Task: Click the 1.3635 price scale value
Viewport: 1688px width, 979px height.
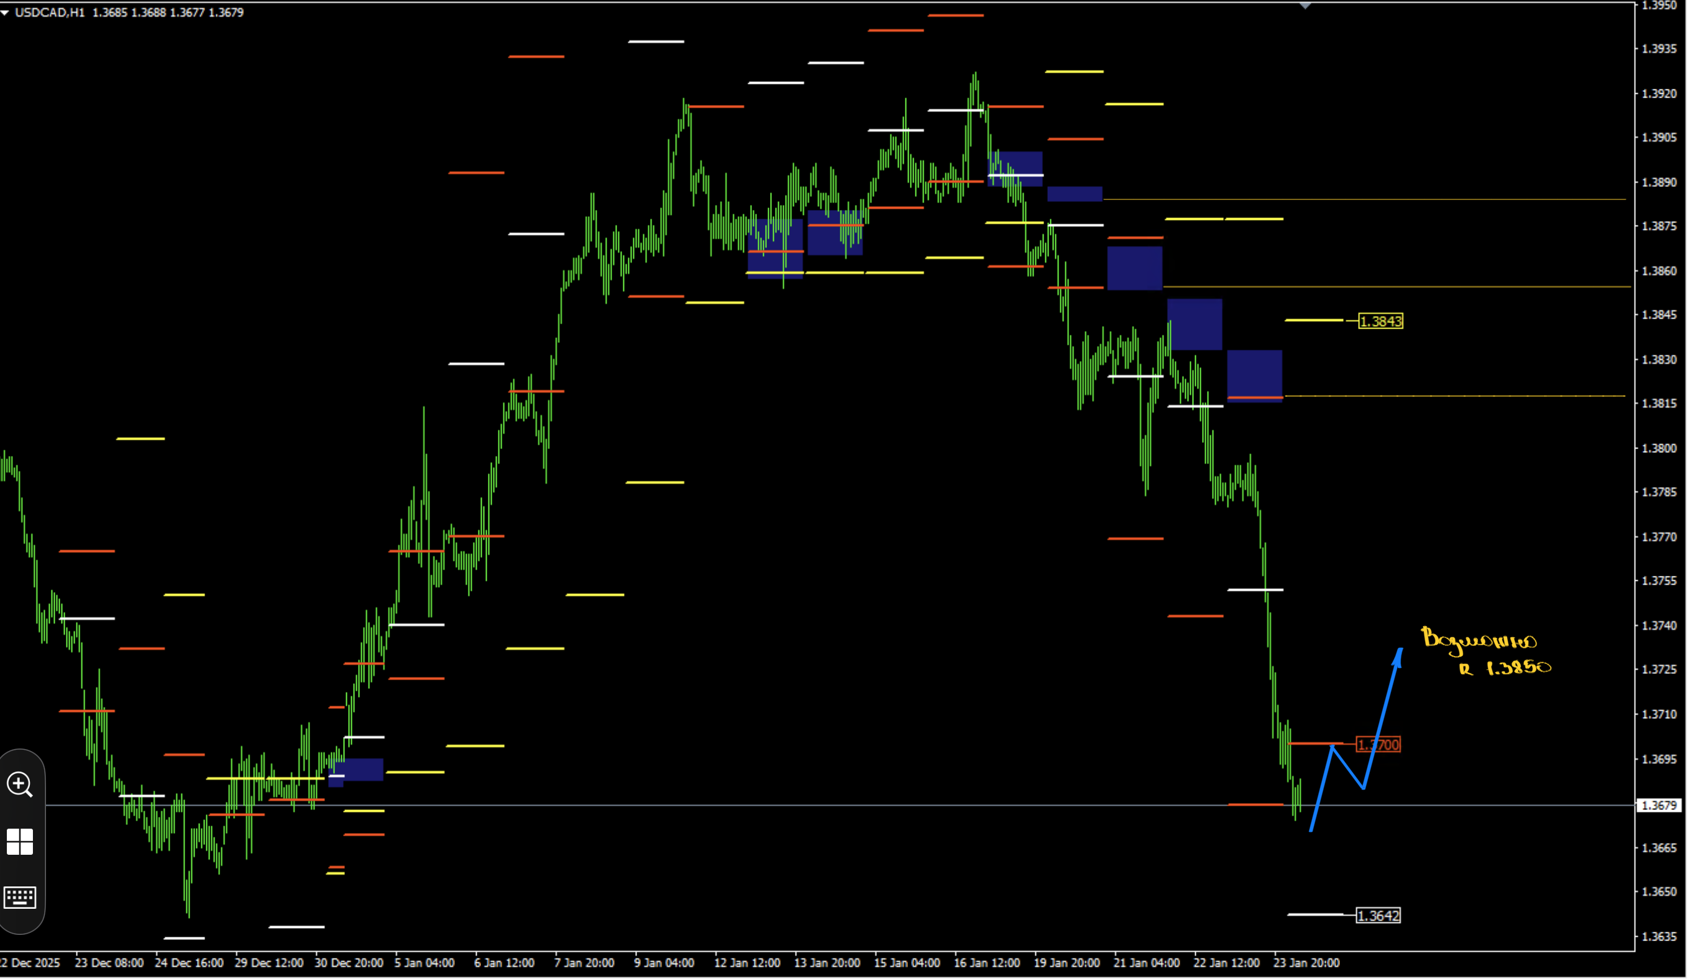Action: click(1659, 937)
